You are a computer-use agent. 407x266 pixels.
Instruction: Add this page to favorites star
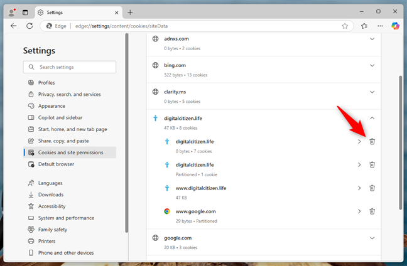point(345,26)
